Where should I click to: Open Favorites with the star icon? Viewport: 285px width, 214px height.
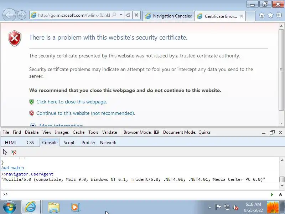click(x=270, y=15)
